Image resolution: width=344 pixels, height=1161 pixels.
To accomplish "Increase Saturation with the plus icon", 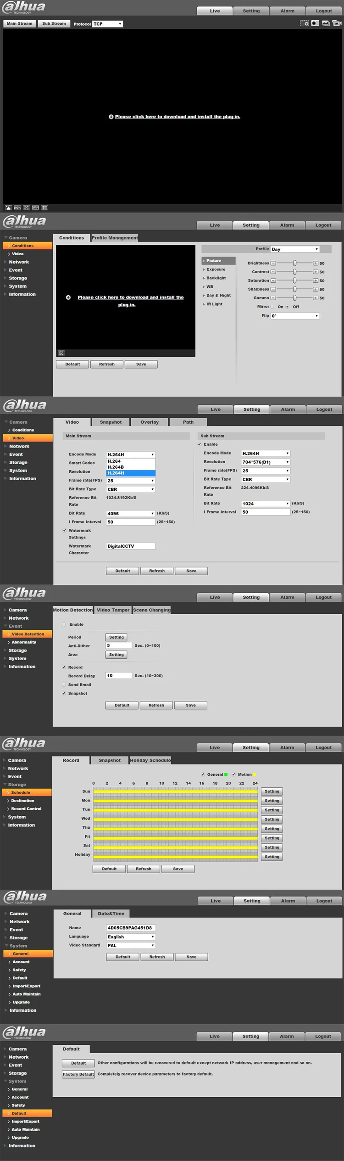I will coord(316,280).
